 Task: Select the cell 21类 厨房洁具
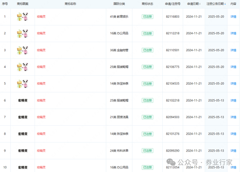(119, 117)
